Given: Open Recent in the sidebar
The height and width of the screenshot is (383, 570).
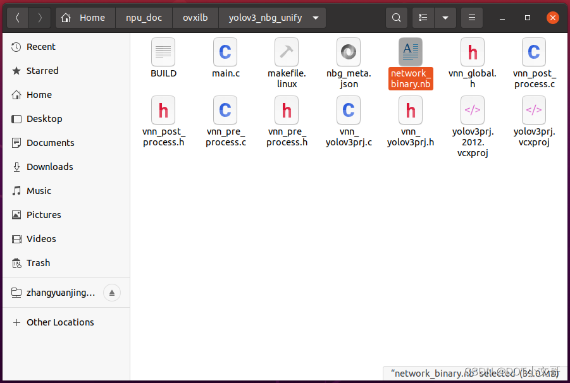Looking at the screenshot, I should click(x=66, y=47).
